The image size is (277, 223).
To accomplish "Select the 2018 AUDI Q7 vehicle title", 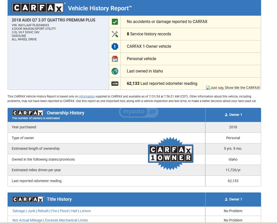I will [54, 20].
